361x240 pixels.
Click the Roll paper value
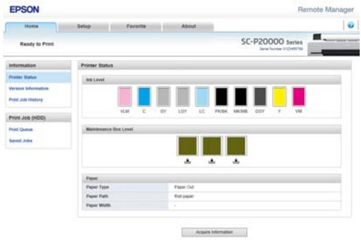[x=184, y=197]
